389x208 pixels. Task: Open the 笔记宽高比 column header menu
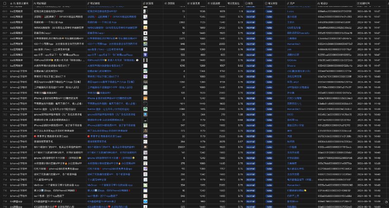point(235,3)
